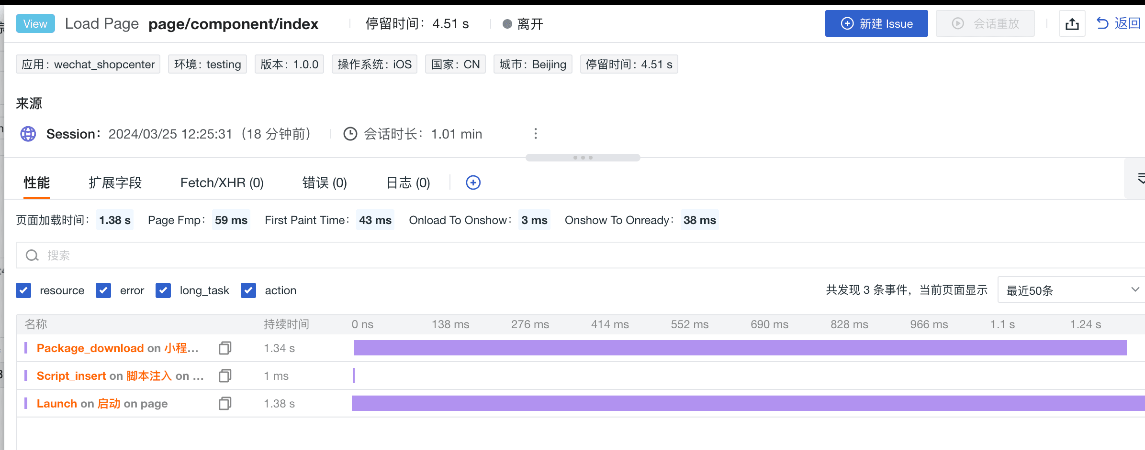Toggle the action checkbox

[x=248, y=290]
